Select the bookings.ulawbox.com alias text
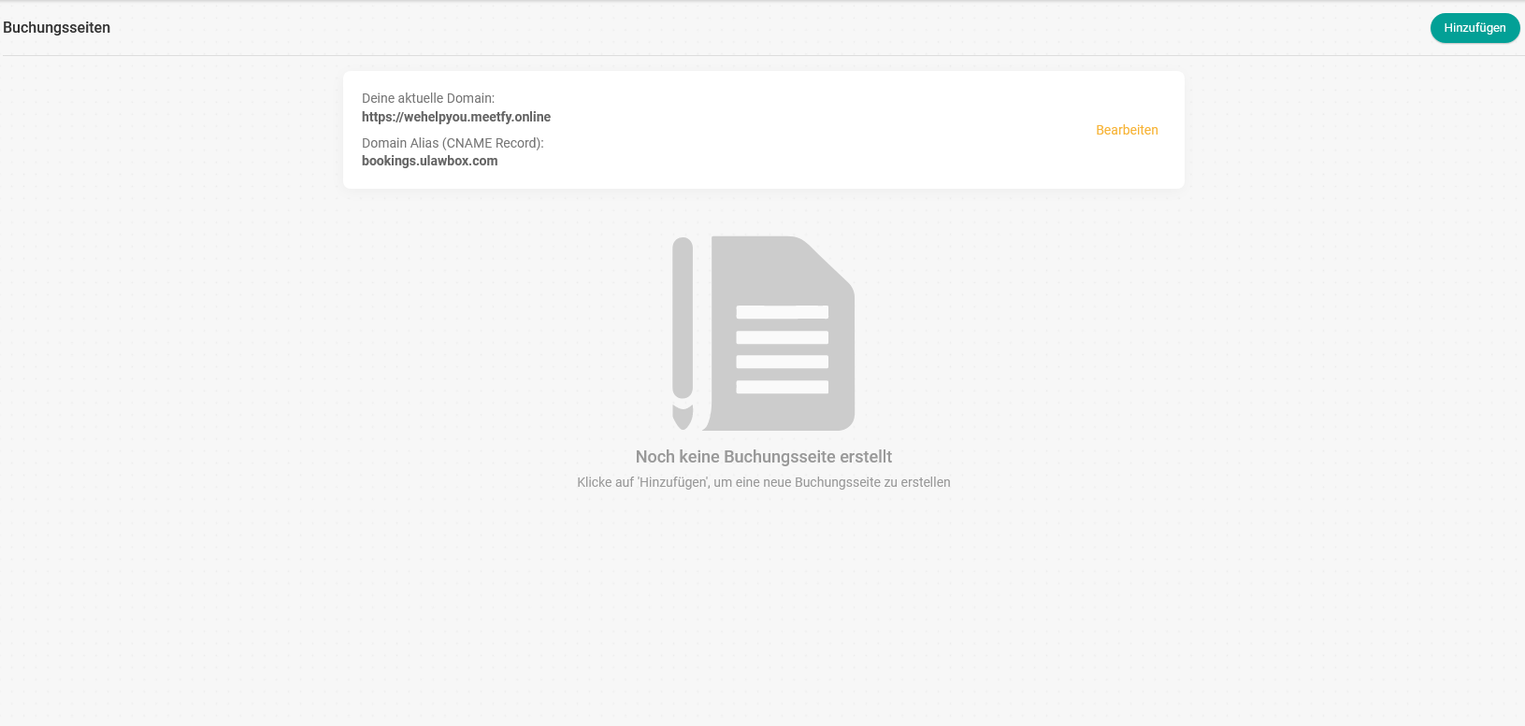 tap(430, 161)
